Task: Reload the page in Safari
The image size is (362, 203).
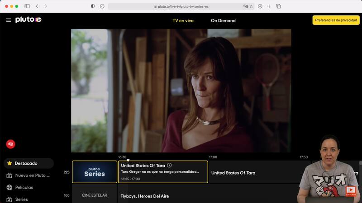Action: click(x=252, y=6)
